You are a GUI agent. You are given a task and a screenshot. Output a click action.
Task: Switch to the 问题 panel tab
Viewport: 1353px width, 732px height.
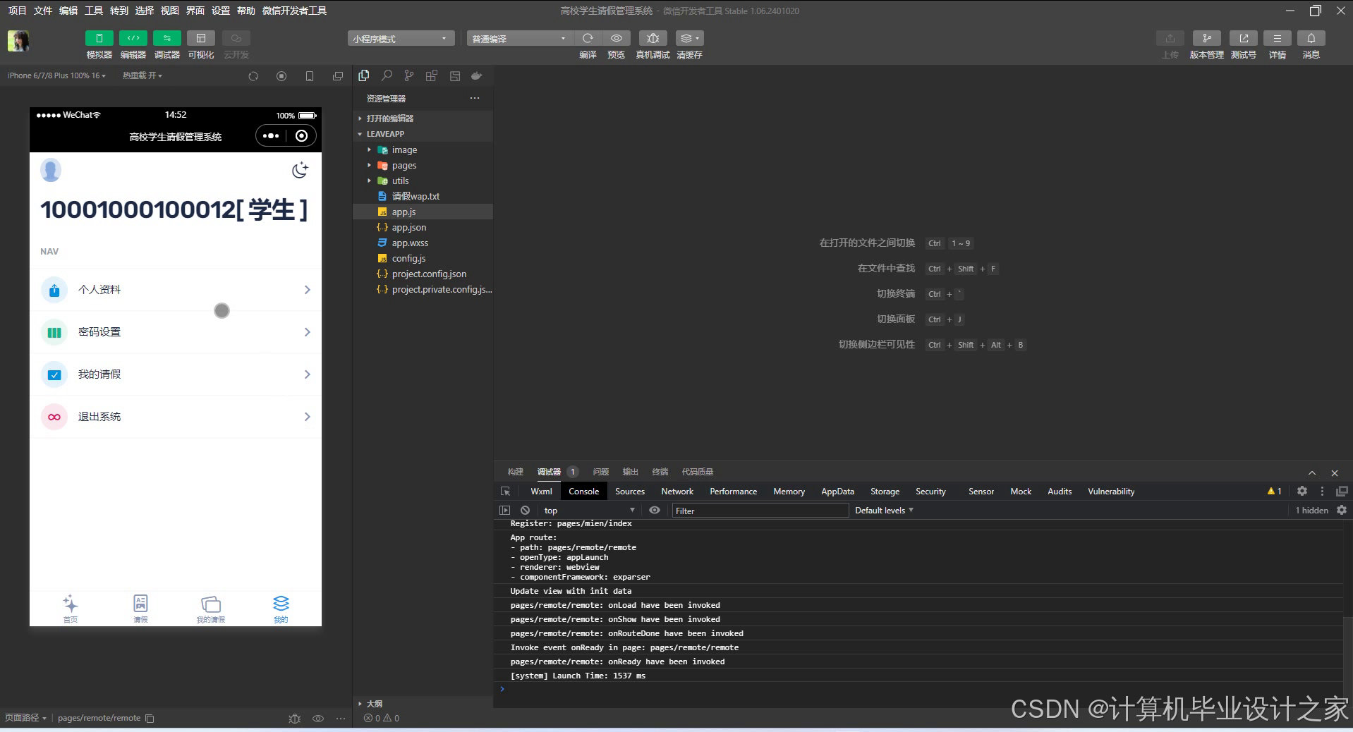(600, 472)
